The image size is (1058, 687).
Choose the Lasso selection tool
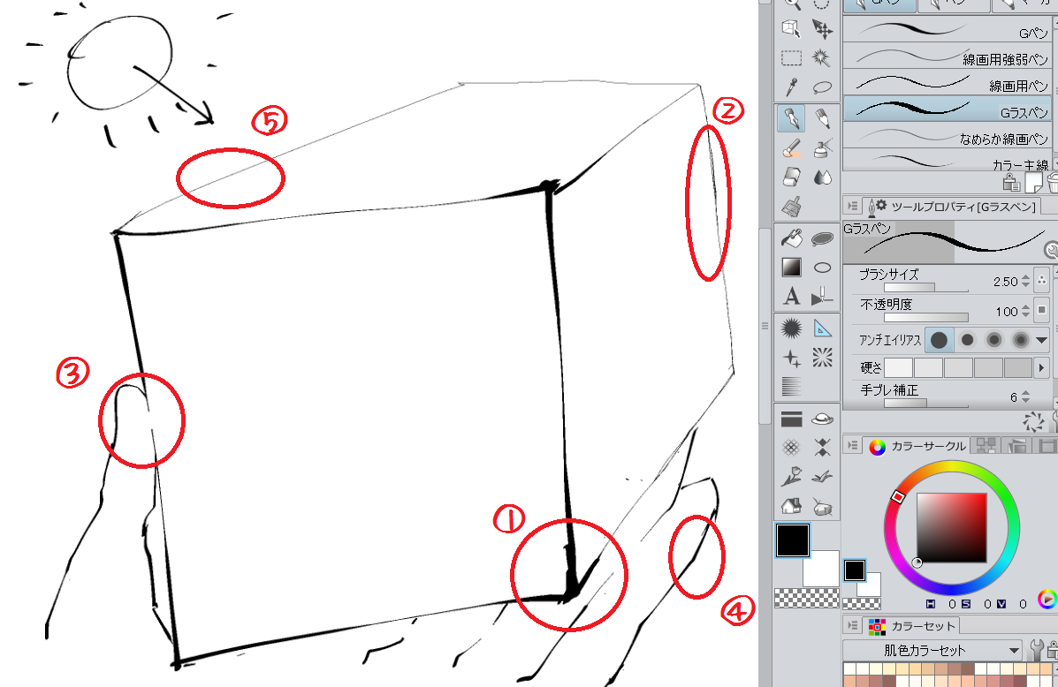tap(824, 86)
